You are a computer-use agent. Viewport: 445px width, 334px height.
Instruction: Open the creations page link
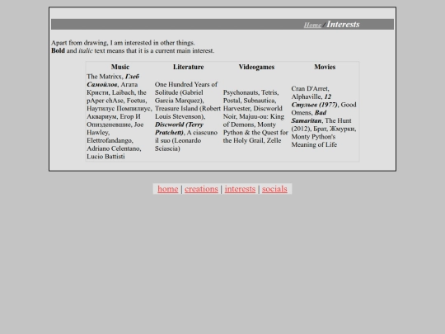pos(201,189)
